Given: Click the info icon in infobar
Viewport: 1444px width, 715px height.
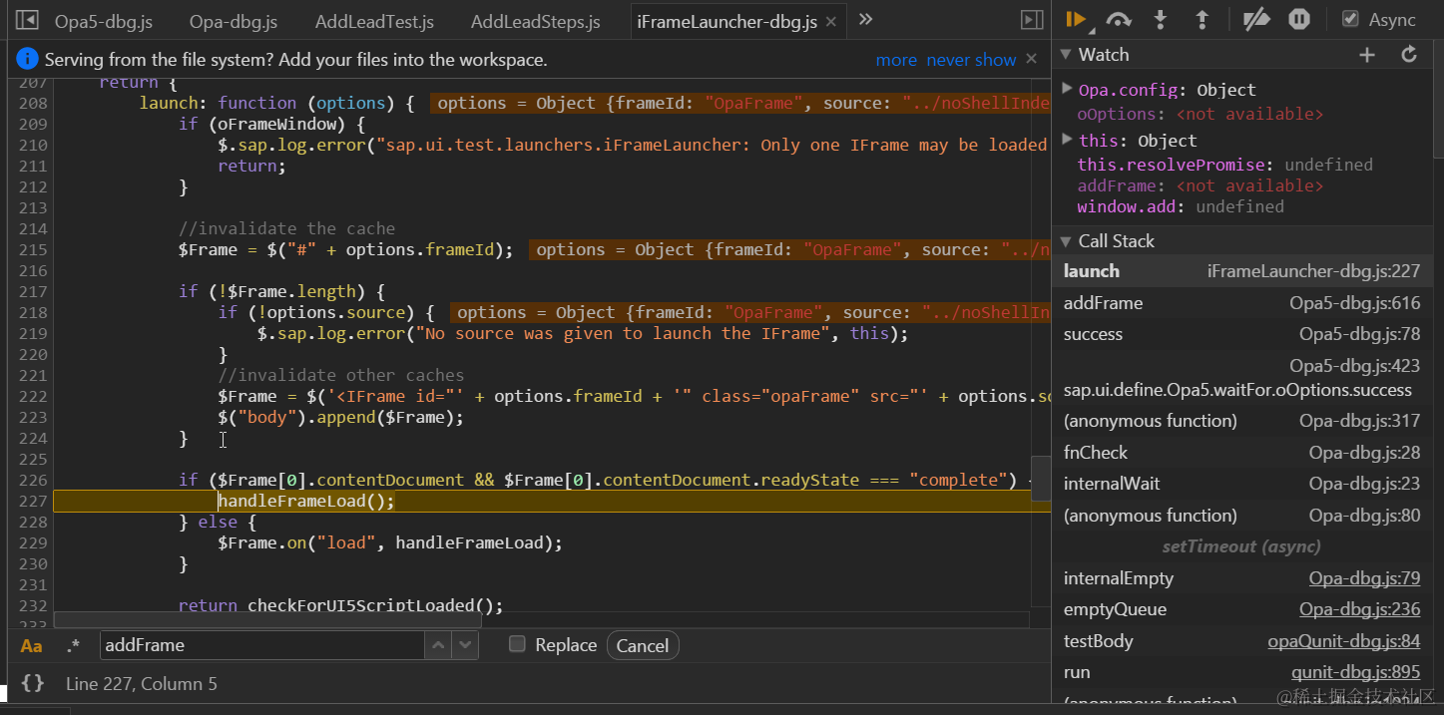Looking at the screenshot, I should pyautogui.click(x=28, y=59).
